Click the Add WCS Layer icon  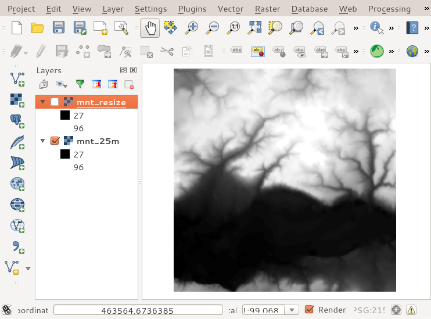pyautogui.click(x=17, y=205)
